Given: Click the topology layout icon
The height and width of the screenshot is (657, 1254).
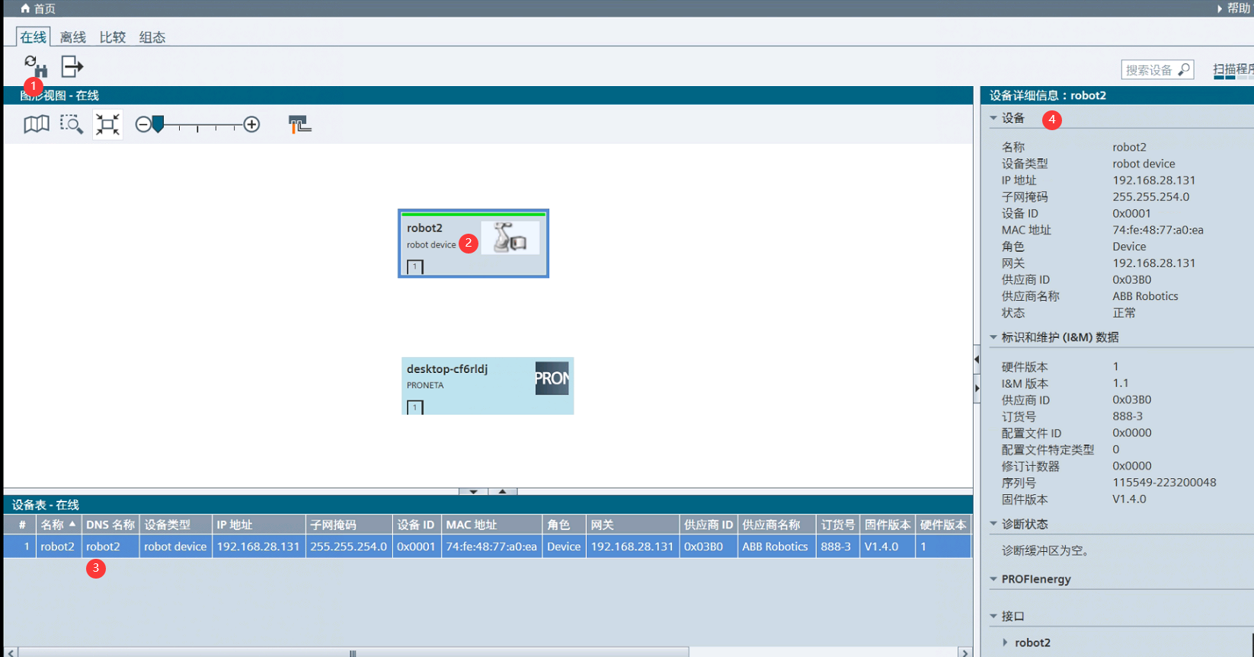Looking at the screenshot, I should (299, 124).
